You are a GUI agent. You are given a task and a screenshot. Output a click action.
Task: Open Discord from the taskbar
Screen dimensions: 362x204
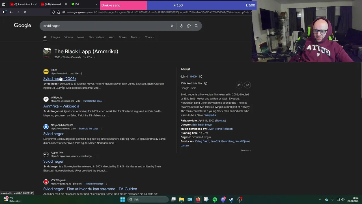click(x=223, y=199)
